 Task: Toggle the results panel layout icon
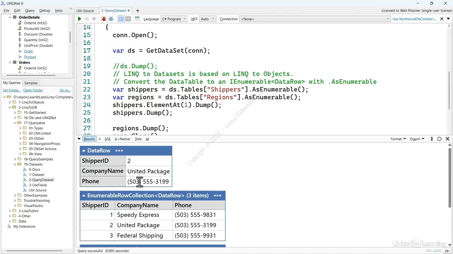(x=137, y=19)
